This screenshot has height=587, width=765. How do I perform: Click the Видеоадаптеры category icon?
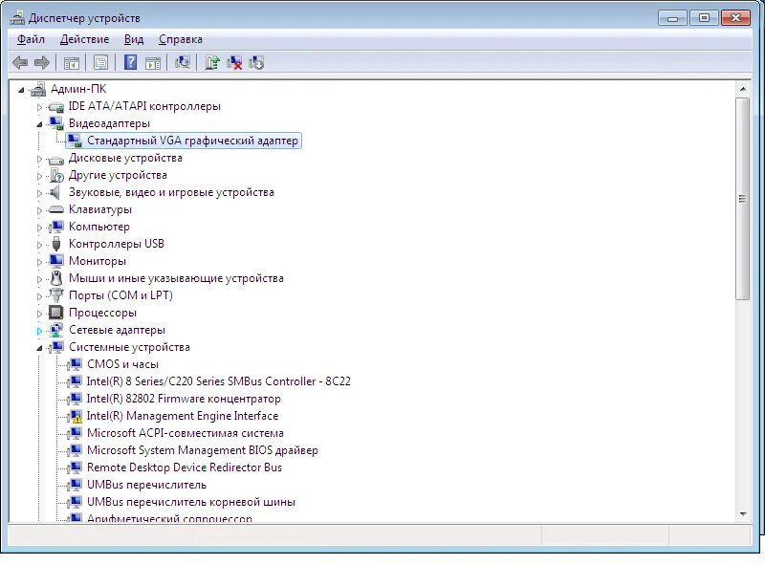coord(56,123)
